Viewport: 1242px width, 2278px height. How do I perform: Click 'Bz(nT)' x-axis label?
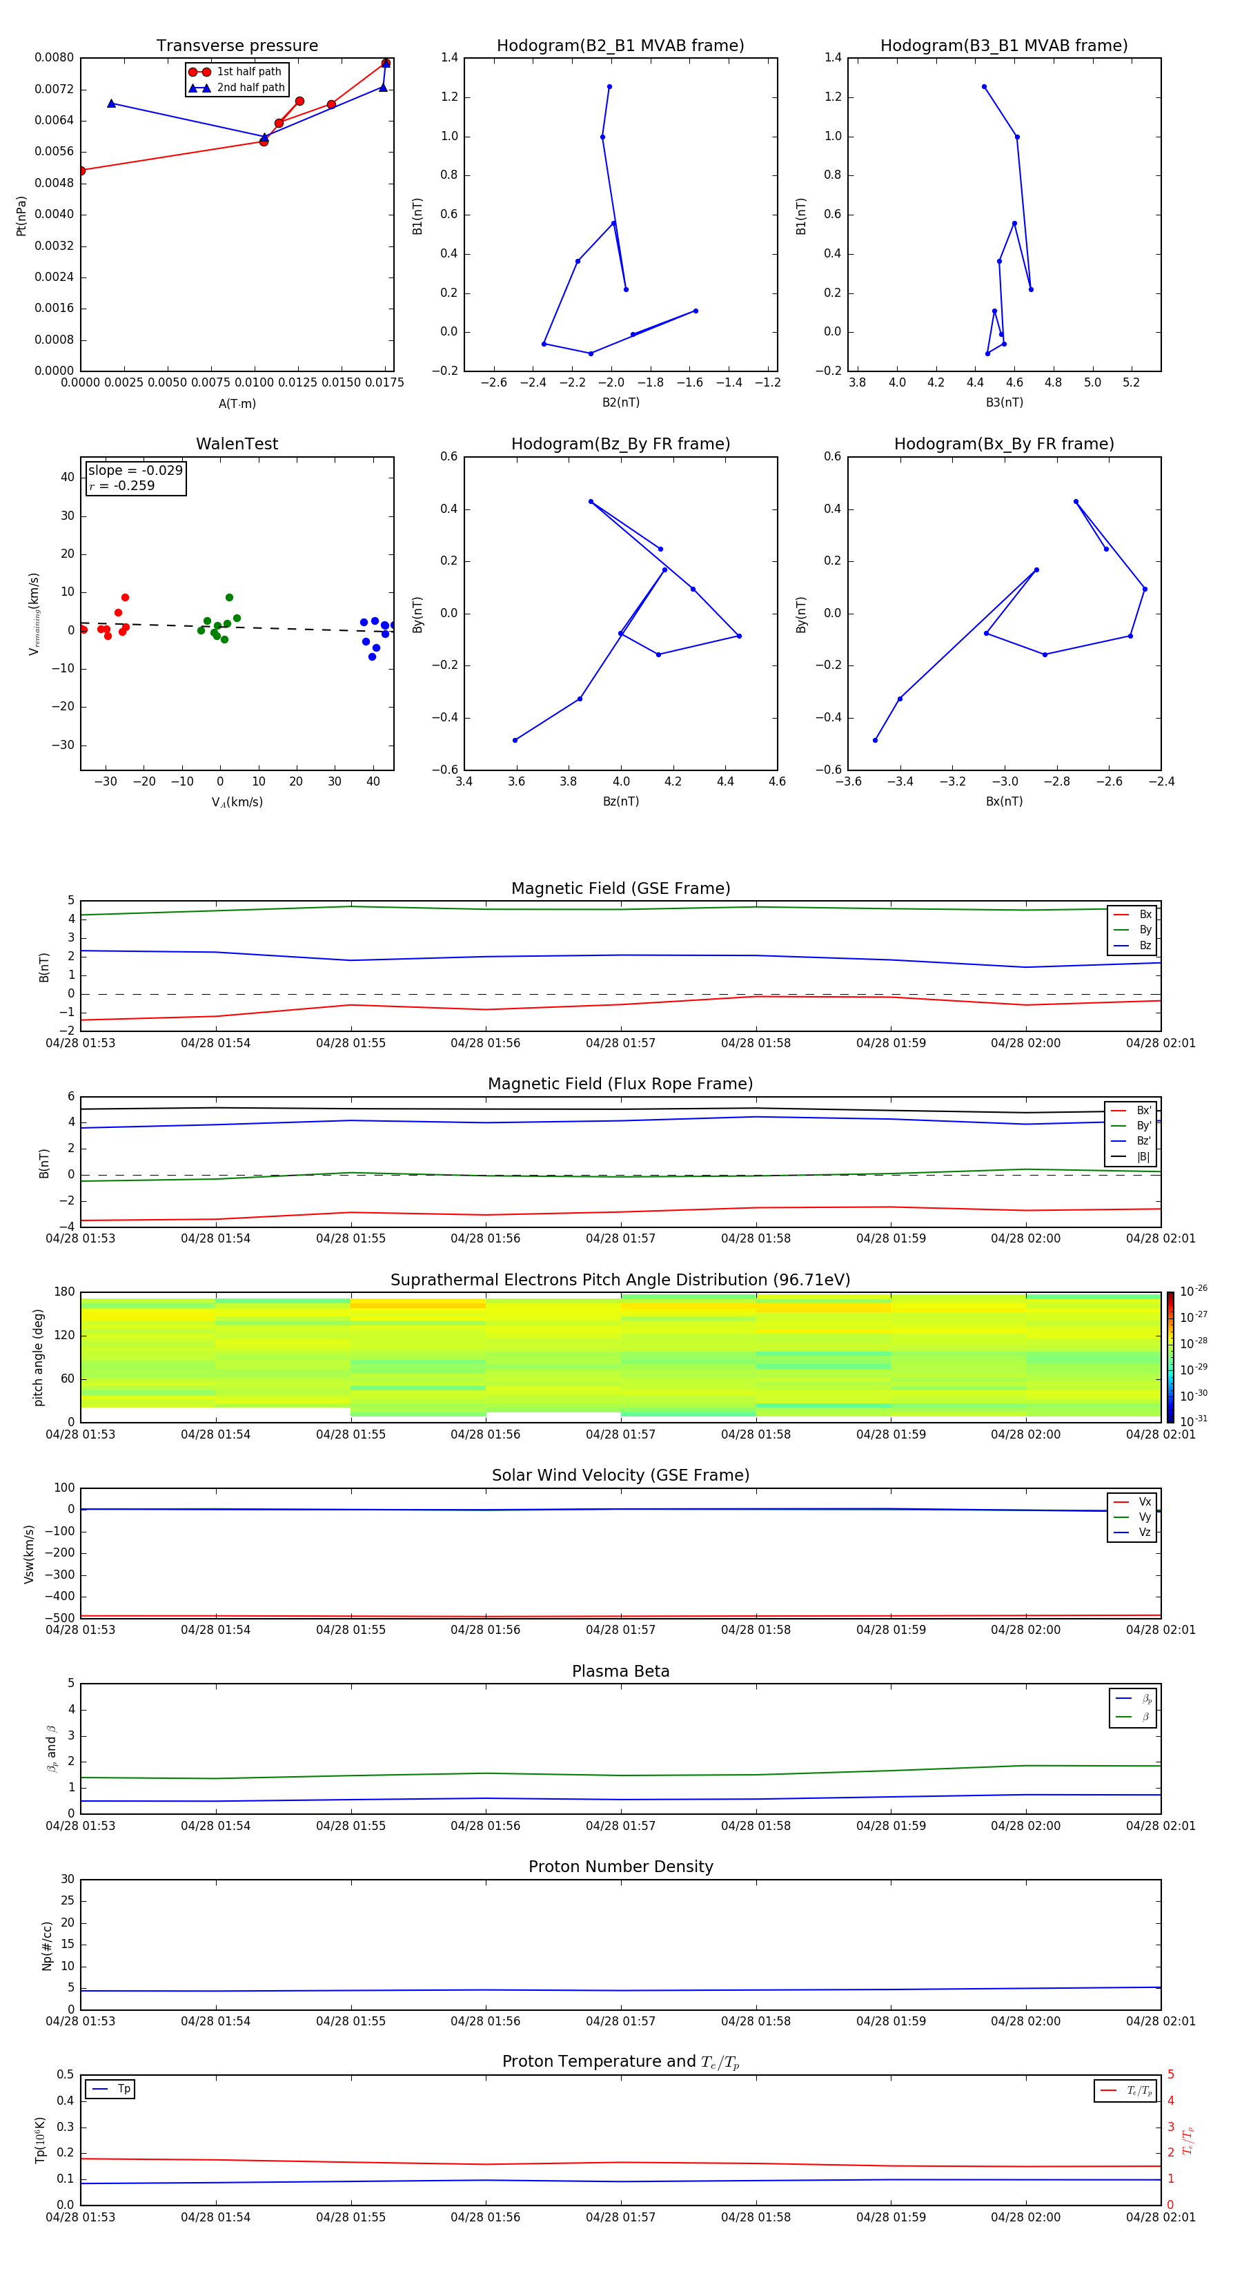[620, 801]
